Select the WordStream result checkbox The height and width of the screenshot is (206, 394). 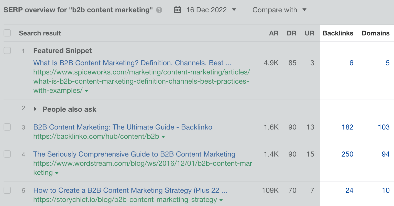click(7, 154)
